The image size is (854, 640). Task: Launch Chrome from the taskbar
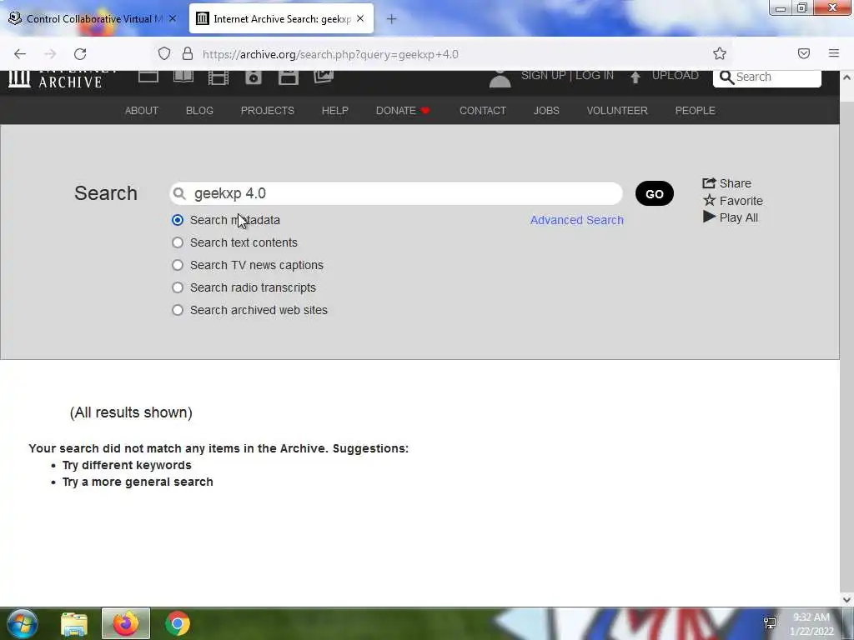[178, 623]
